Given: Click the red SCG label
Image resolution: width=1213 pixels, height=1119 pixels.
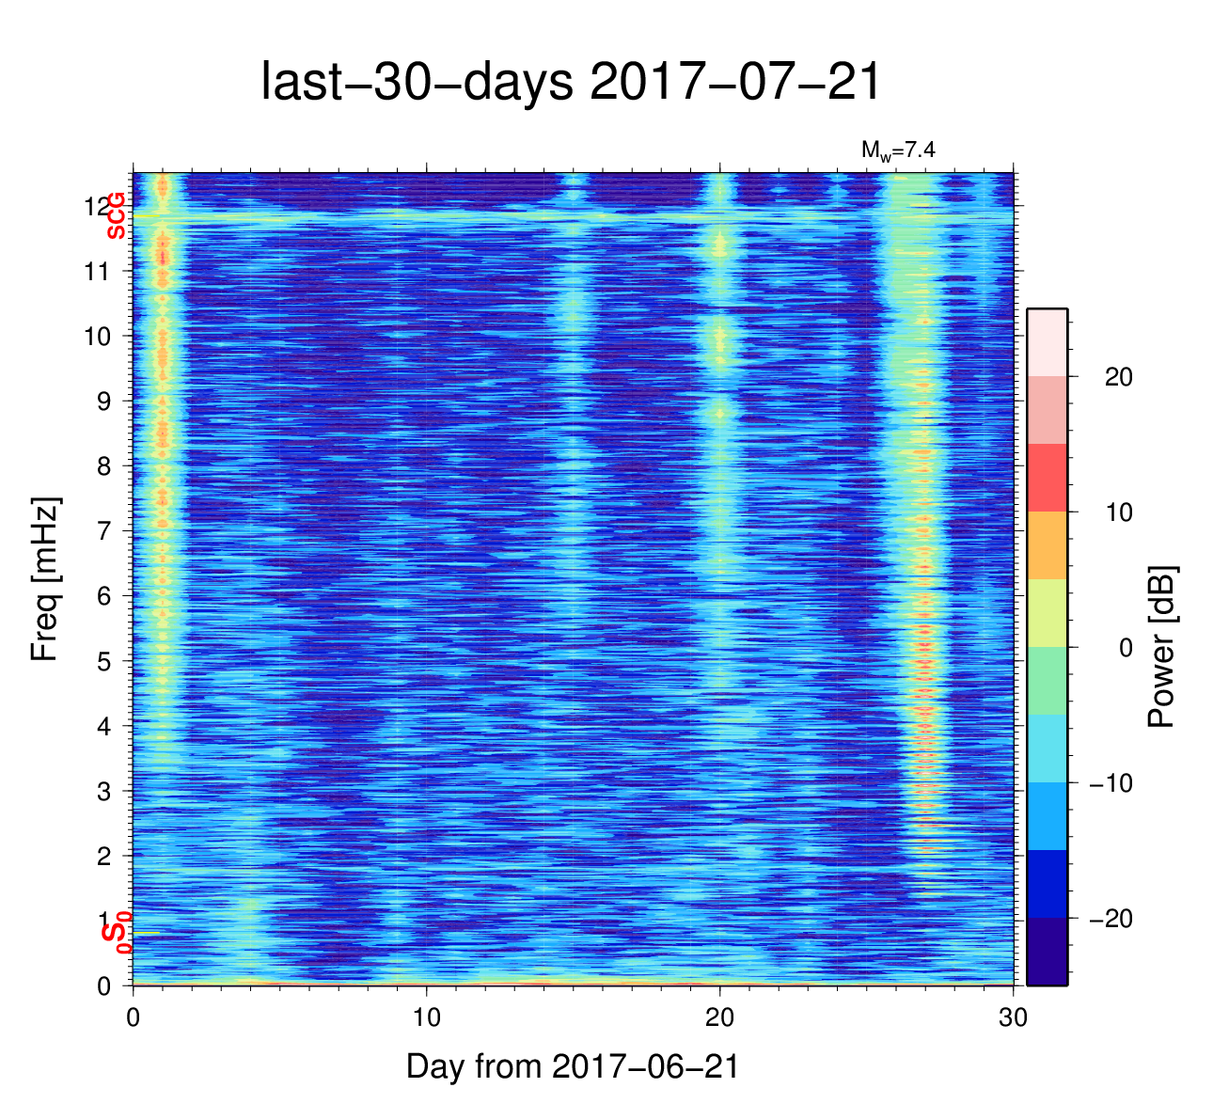Looking at the screenshot, I should (116, 215).
